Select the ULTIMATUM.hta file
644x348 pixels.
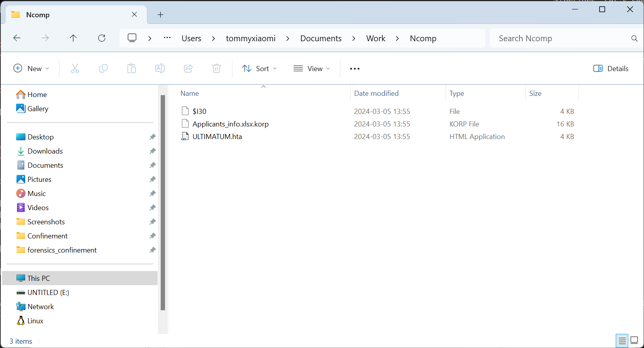[217, 137]
